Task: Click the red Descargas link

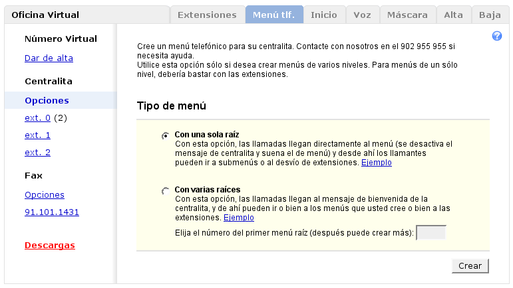Action: point(50,246)
